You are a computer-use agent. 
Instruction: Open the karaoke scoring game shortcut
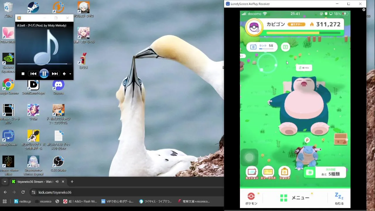33,140
